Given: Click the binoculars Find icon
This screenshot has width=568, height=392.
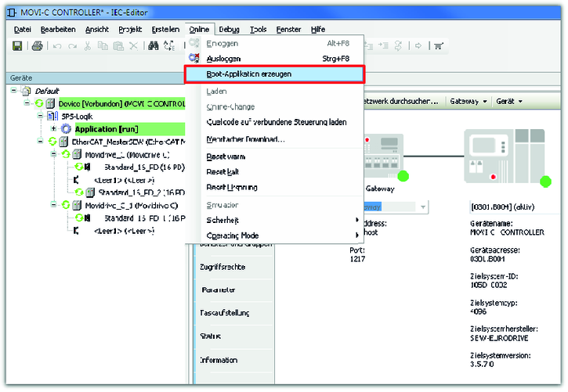Looking at the screenshot, I should 153,46.
